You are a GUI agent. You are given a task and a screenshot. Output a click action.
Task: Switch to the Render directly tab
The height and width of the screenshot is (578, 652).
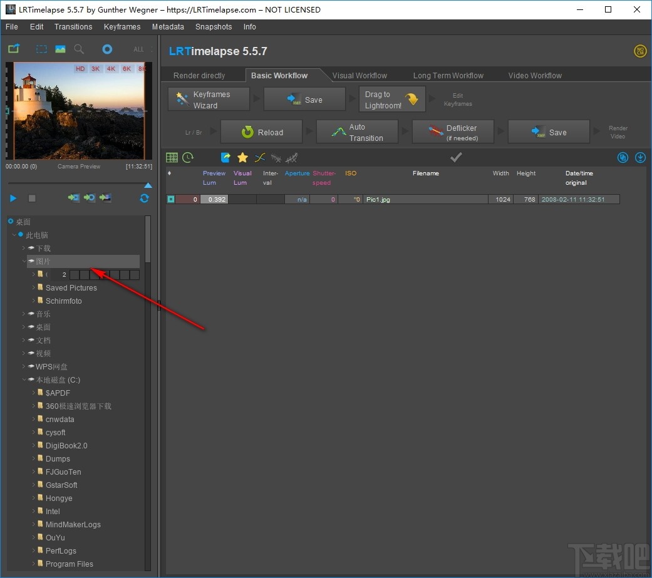coord(199,75)
